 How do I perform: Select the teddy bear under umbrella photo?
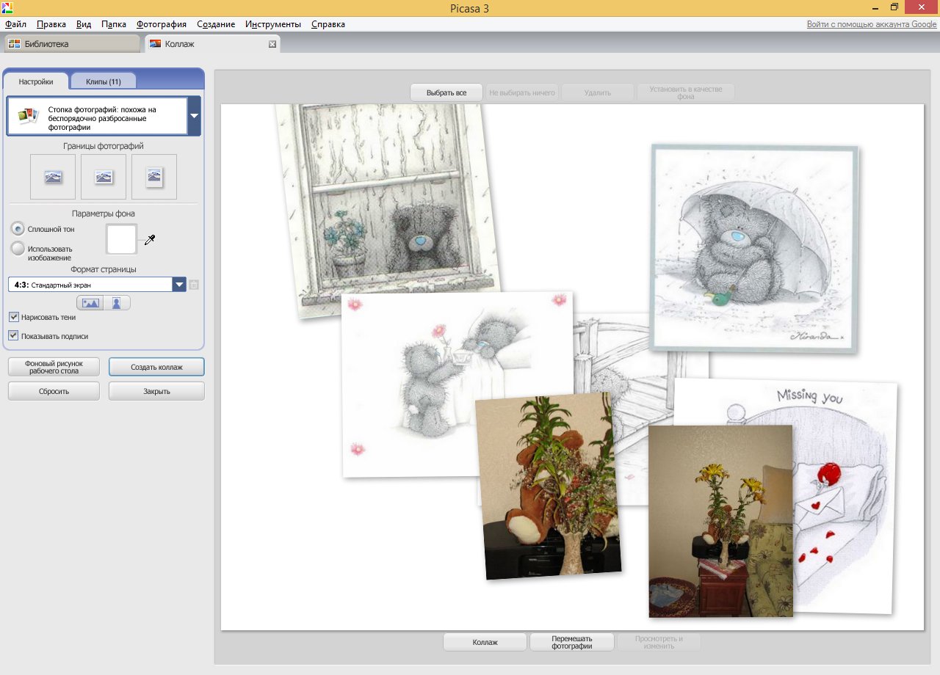click(x=756, y=249)
